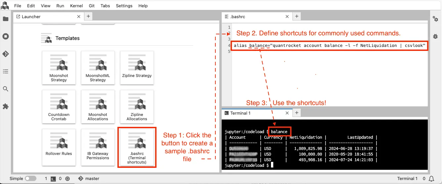Screen dimensions: 442x184
Task: Open the file browser sidebar icon
Action: tap(6, 19)
